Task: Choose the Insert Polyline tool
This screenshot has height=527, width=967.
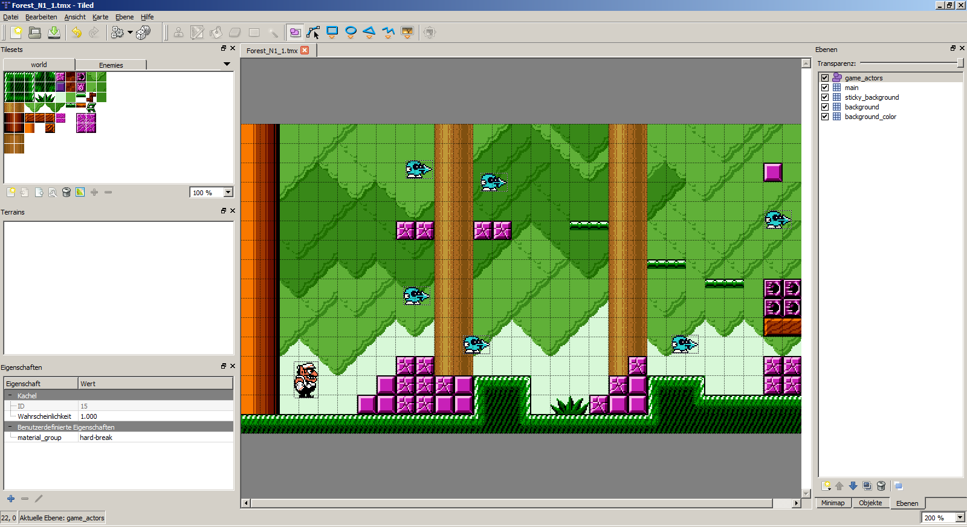Action: coord(388,32)
